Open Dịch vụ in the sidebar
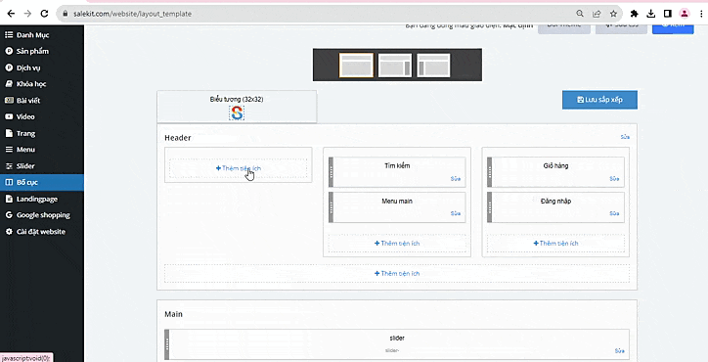The height and width of the screenshot is (362, 708). click(x=41, y=68)
